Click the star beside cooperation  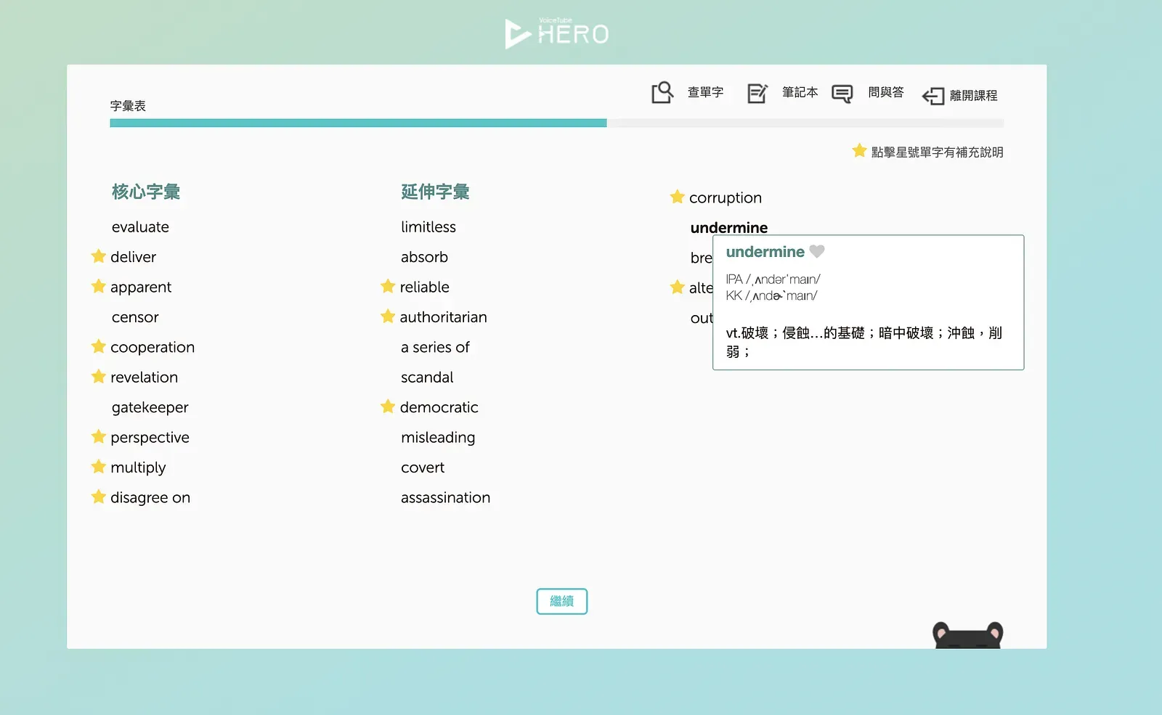point(99,346)
